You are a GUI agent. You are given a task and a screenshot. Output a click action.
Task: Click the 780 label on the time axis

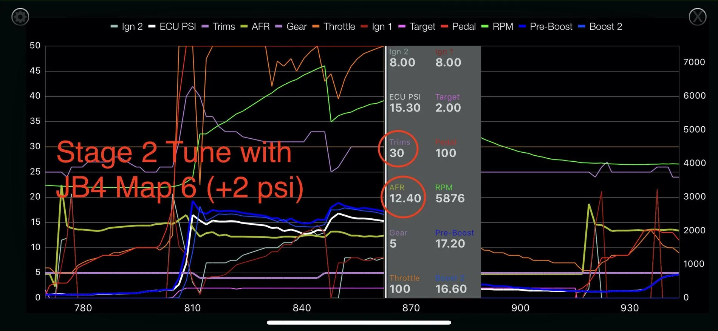pos(83,308)
